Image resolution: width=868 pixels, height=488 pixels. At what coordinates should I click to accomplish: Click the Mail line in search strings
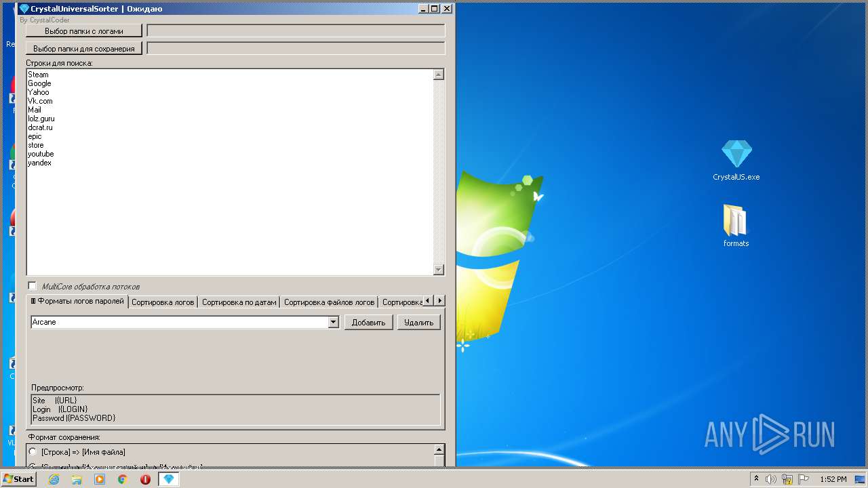[x=35, y=110]
